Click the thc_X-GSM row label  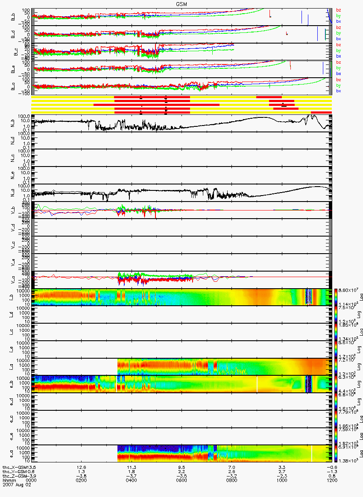15,468
